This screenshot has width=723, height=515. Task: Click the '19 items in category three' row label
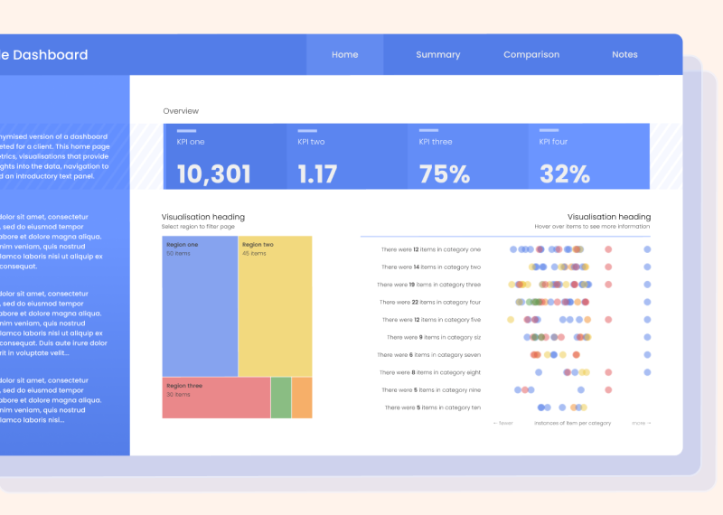[x=428, y=285]
